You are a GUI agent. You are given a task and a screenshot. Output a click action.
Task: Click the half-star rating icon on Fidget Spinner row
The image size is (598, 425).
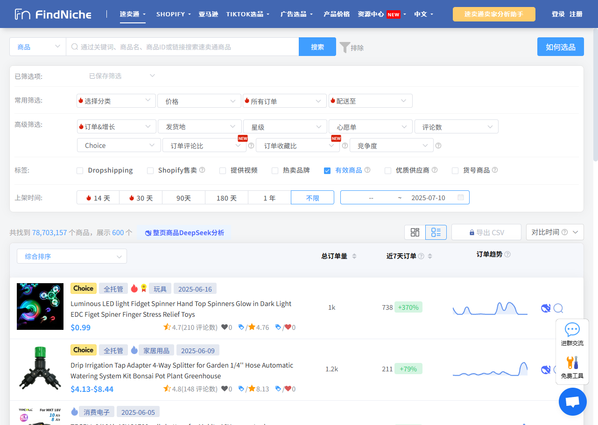[x=167, y=327]
